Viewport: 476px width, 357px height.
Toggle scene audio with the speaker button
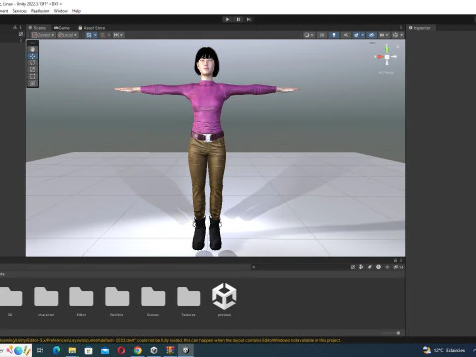pyautogui.click(x=345, y=35)
